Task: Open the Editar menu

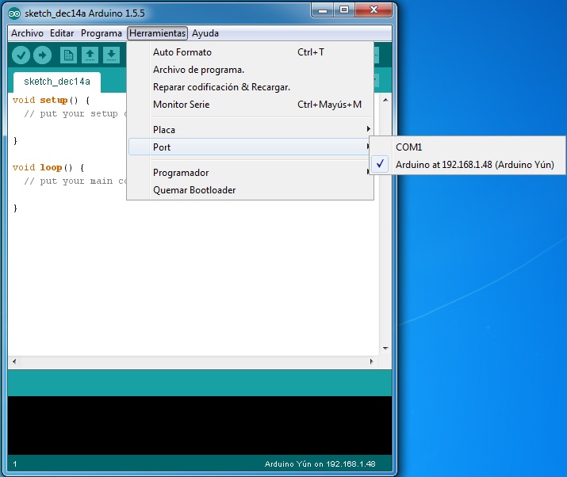Action: 62,33
